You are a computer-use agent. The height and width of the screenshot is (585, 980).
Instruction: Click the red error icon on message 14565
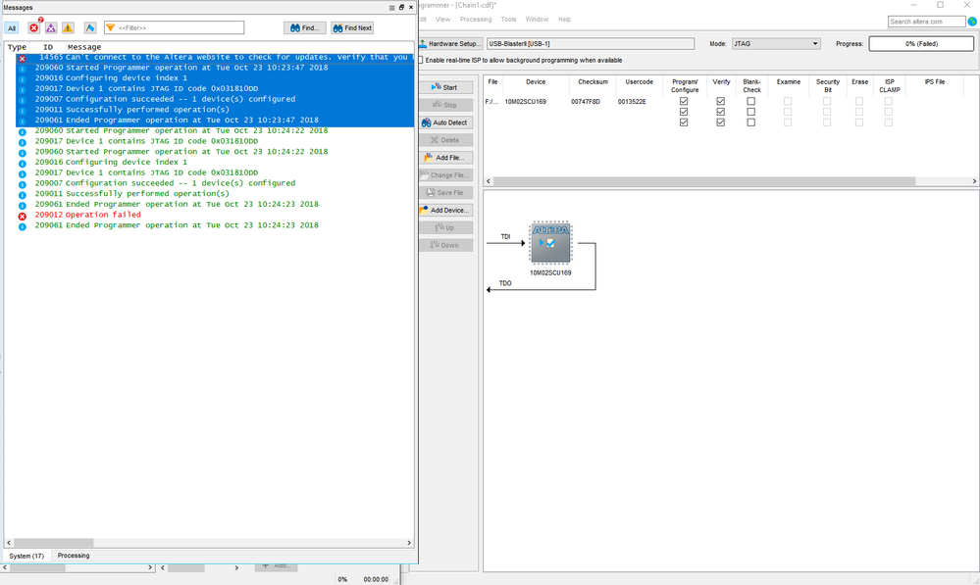pyautogui.click(x=23, y=59)
